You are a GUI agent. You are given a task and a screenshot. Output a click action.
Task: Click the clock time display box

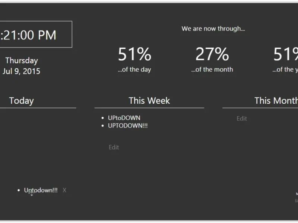pyautogui.click(x=35, y=35)
